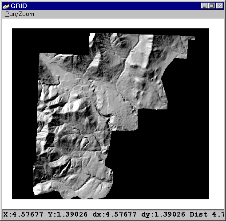
Task: Click the GRID application icon in title bar
Action: point(6,6)
